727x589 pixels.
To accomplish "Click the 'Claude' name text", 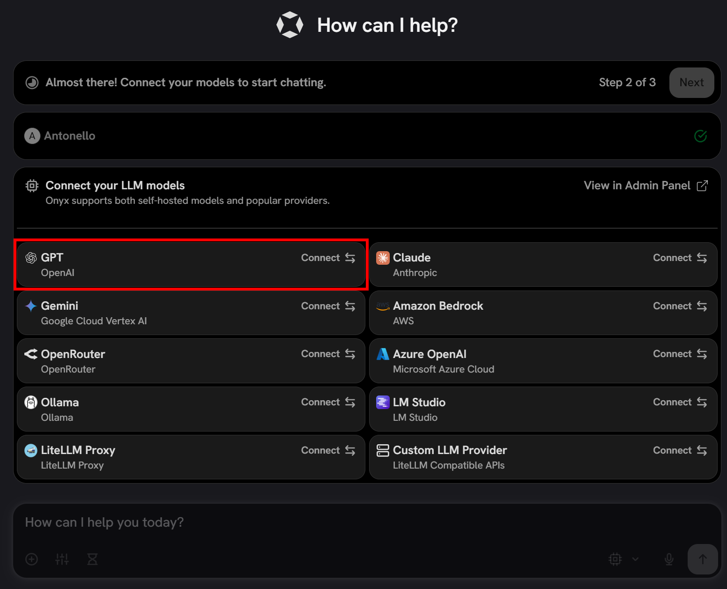I will [x=412, y=258].
